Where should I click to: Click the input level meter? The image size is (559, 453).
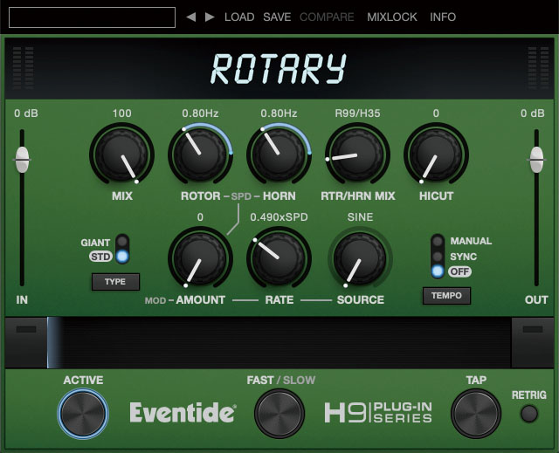click(x=23, y=68)
